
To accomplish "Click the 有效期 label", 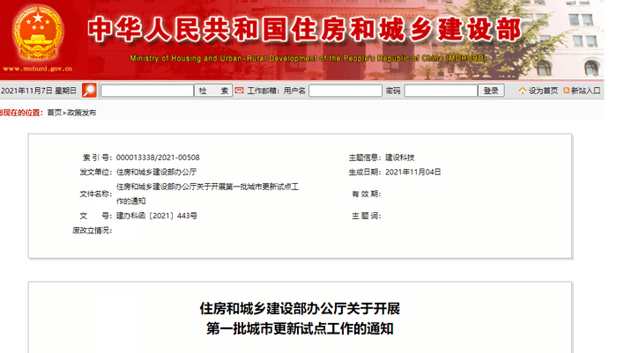I will [367, 194].
